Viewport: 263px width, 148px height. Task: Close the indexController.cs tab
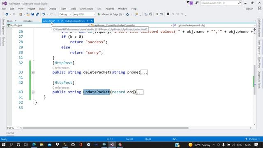(x=92, y=21)
